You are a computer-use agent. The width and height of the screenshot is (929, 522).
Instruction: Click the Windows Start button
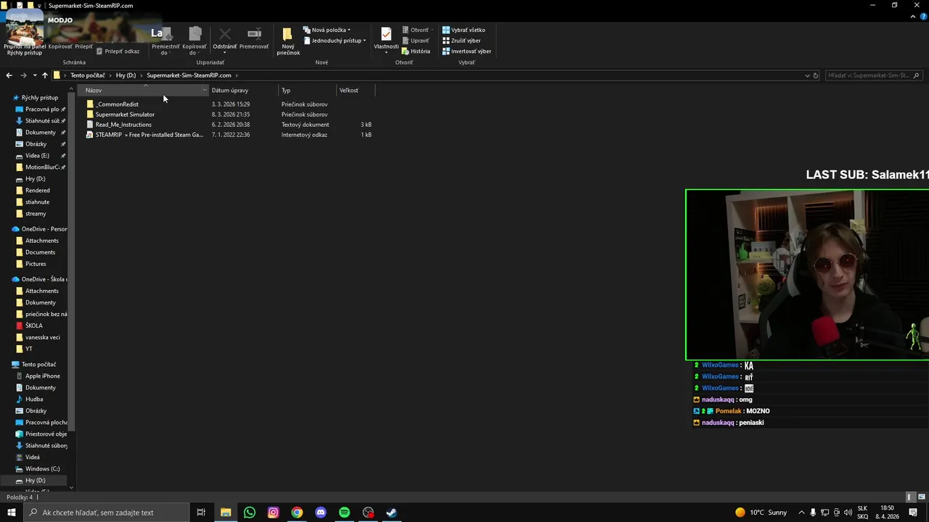(11, 513)
